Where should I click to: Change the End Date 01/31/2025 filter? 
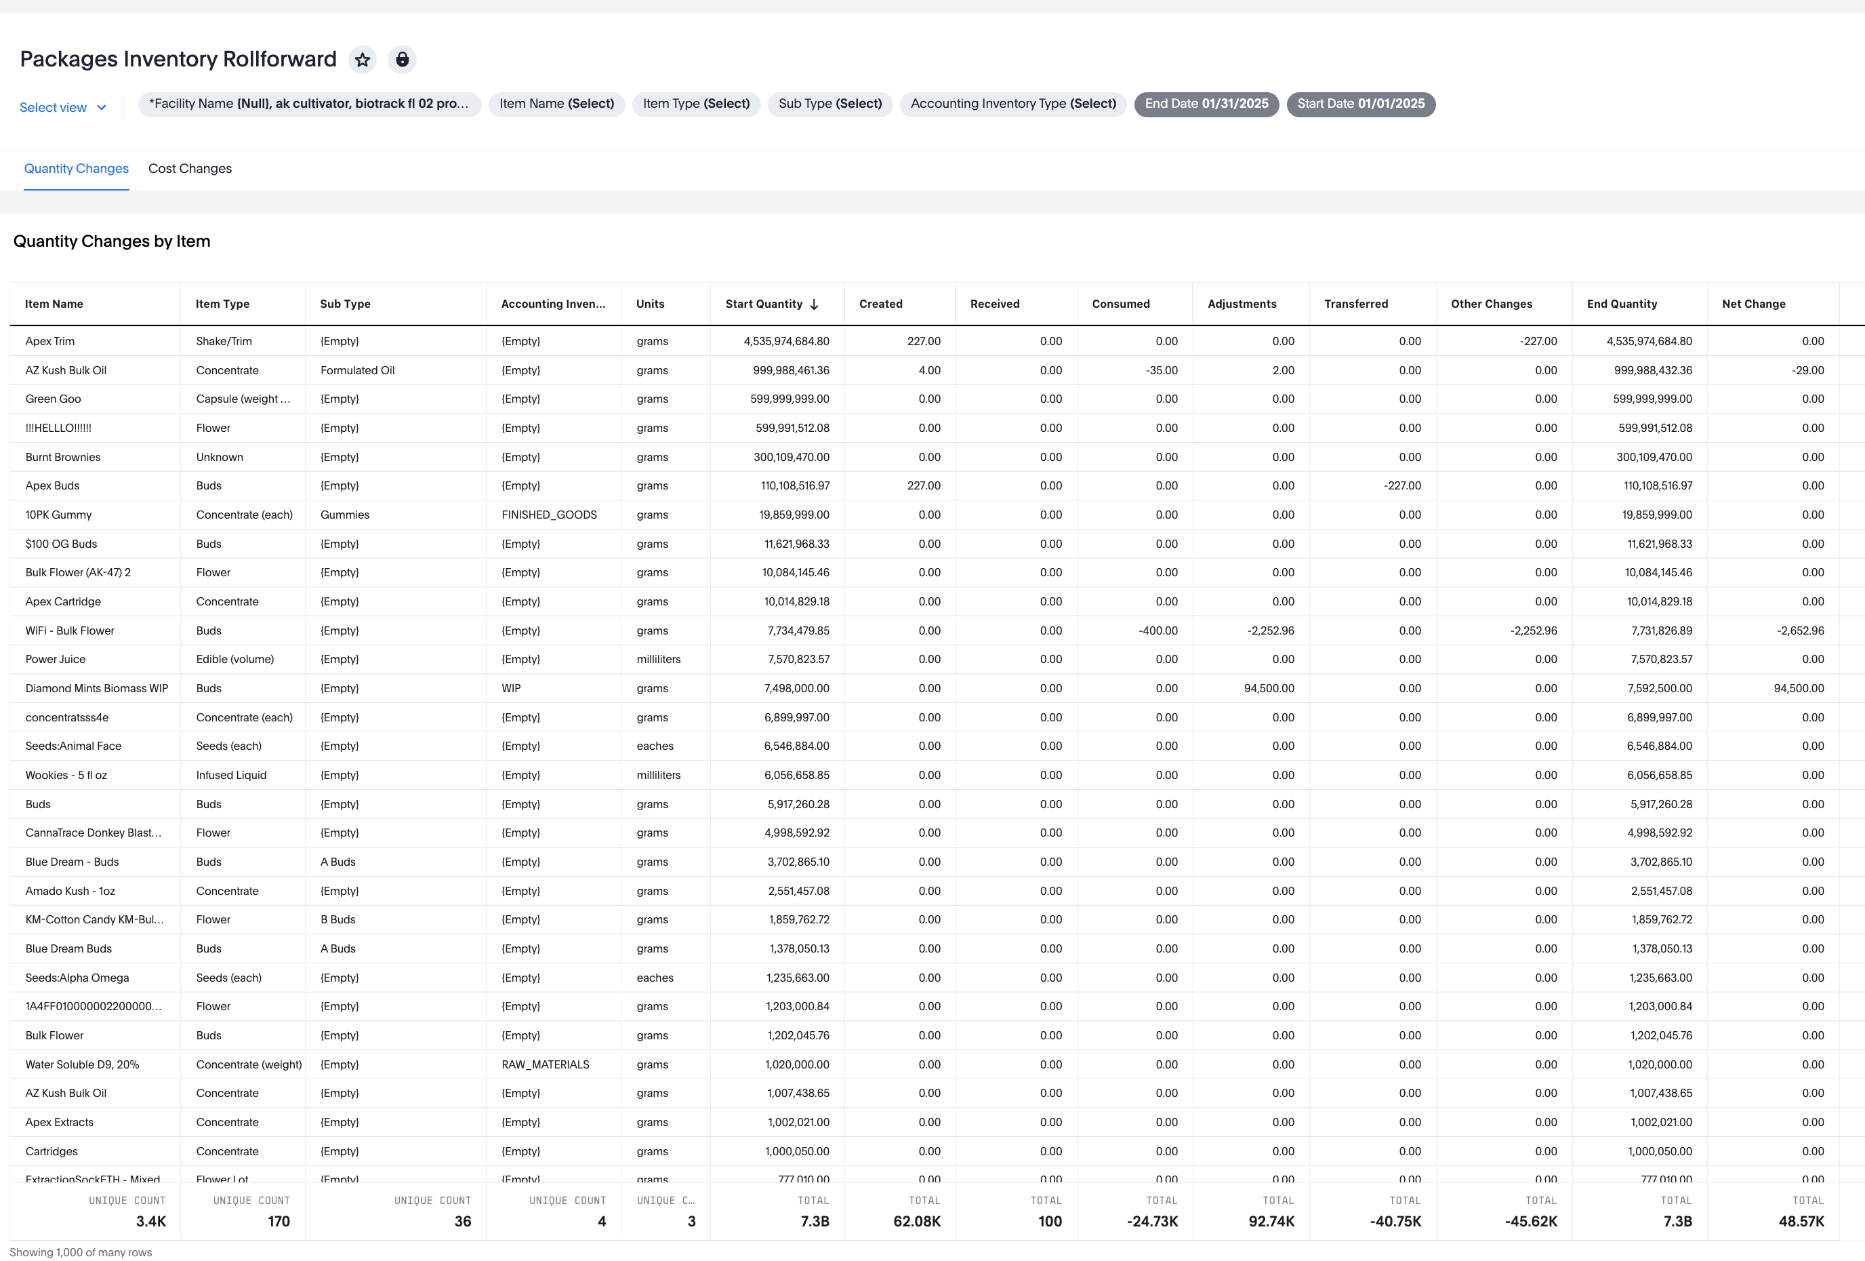coord(1206,104)
